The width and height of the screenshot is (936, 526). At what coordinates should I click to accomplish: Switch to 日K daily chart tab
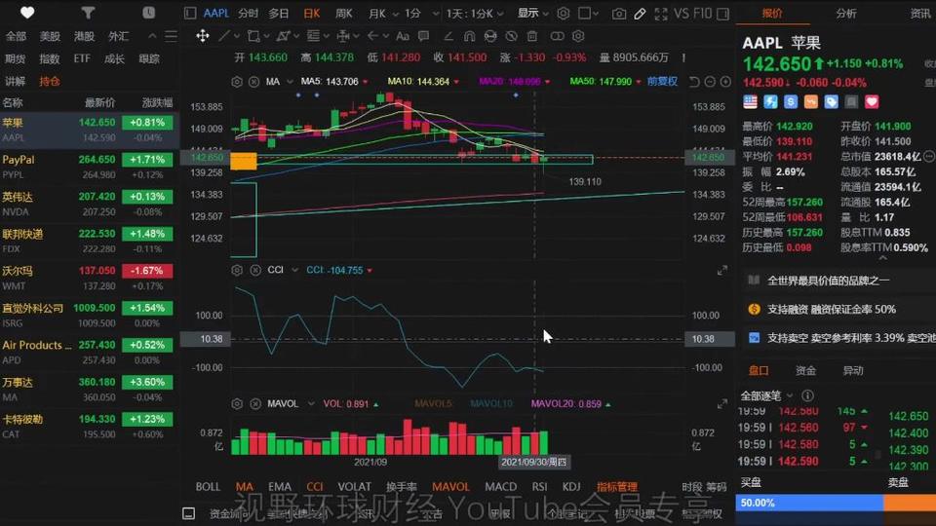coord(312,13)
